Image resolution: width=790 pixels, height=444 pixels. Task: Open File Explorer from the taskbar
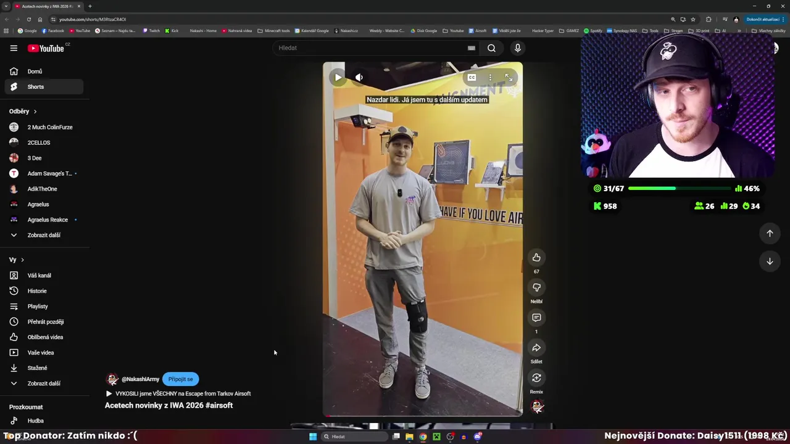[x=409, y=437]
